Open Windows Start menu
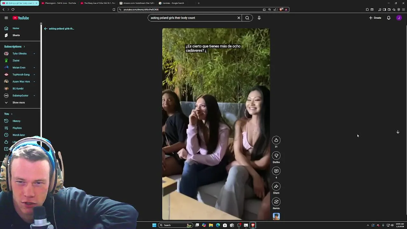 154,225
